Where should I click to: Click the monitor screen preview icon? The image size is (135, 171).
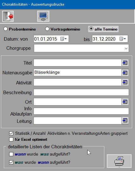point(43,16)
